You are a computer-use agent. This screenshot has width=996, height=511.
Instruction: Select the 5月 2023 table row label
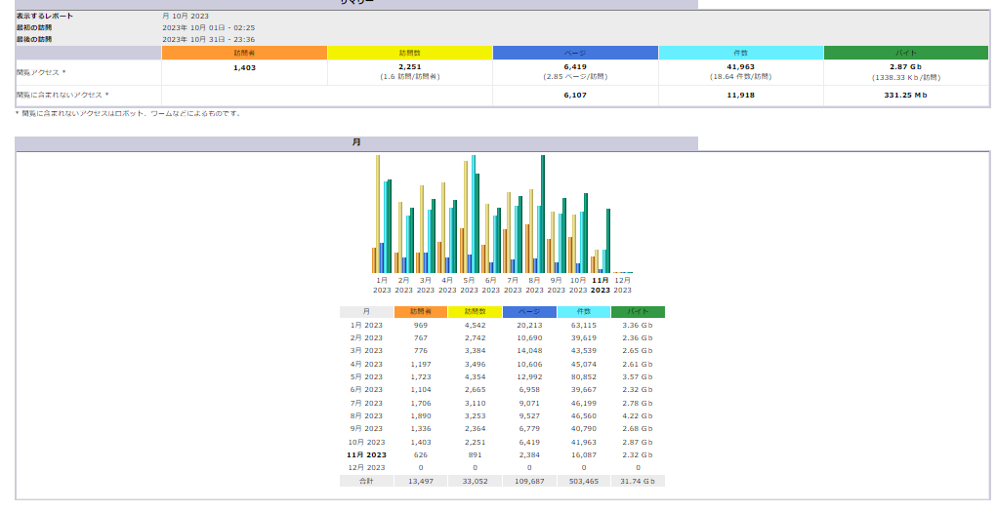tap(366, 376)
